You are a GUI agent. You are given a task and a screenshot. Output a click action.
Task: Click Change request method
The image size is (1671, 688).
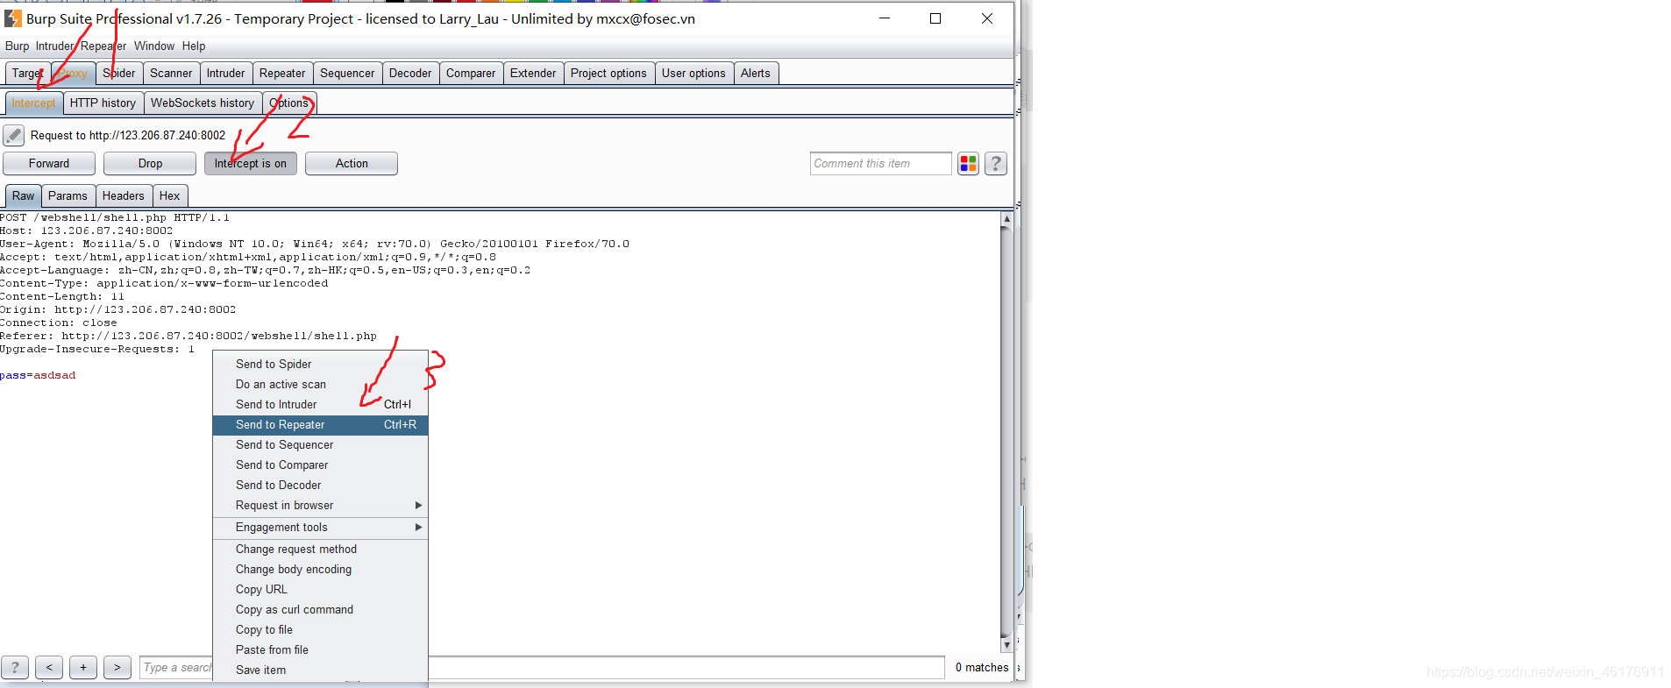click(x=320, y=550)
